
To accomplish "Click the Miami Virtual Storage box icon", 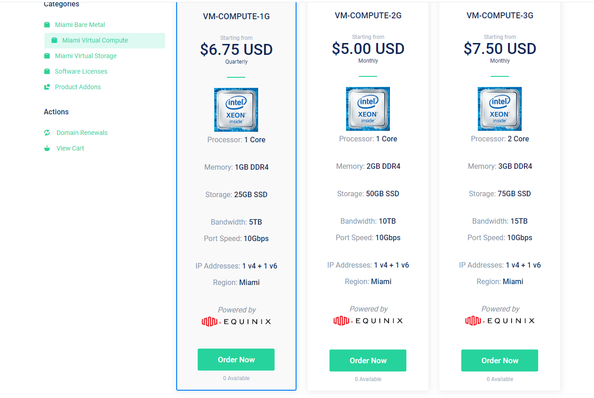I will tap(47, 56).
